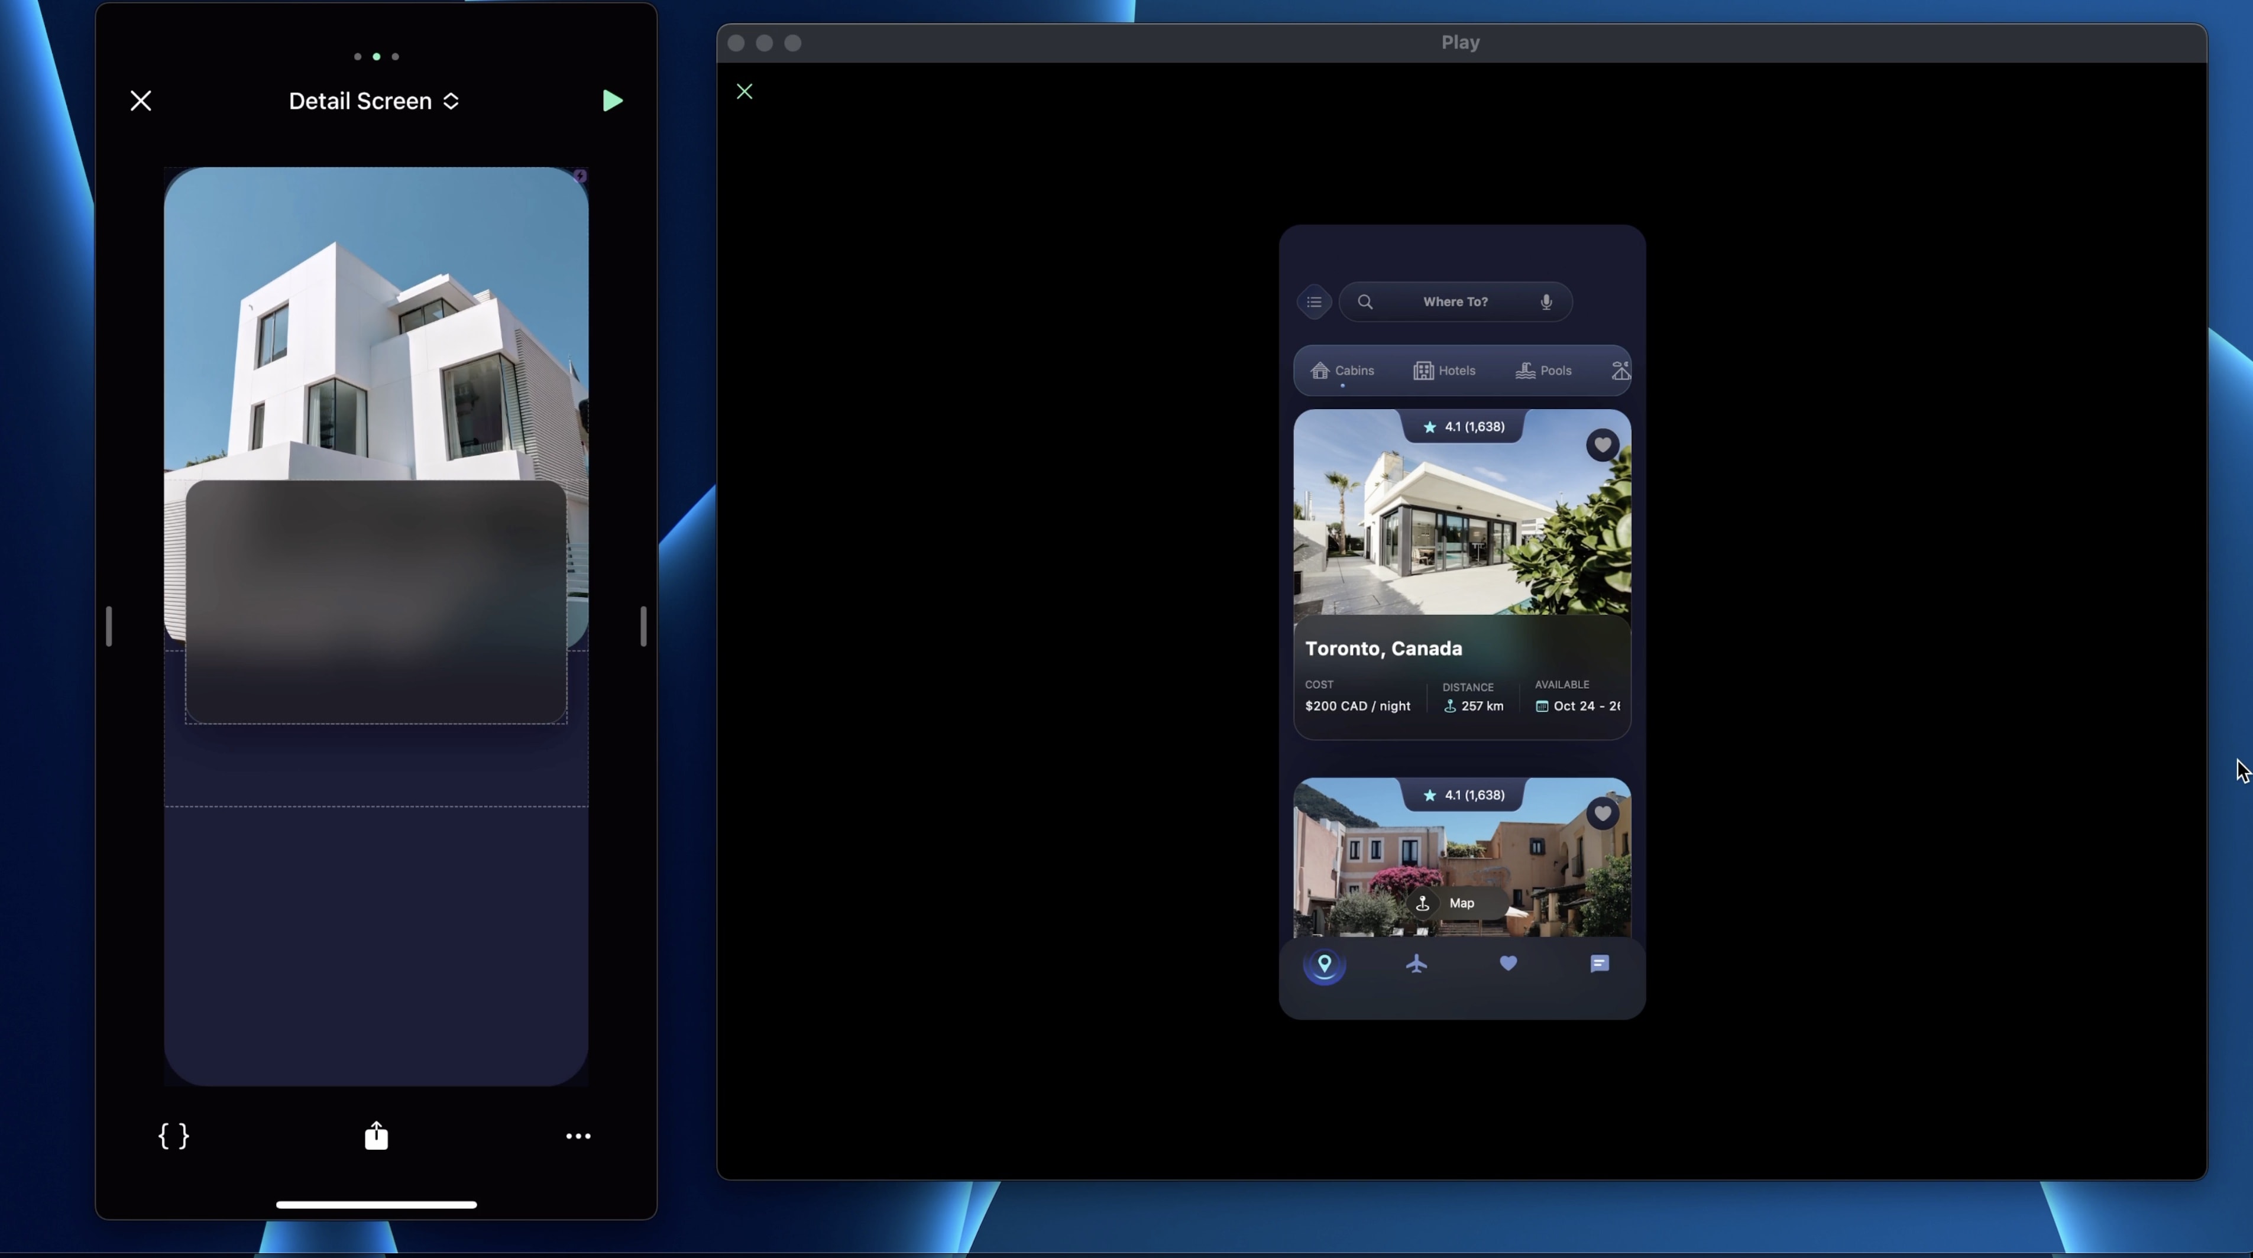Open the Detail Screen page selector

click(374, 102)
